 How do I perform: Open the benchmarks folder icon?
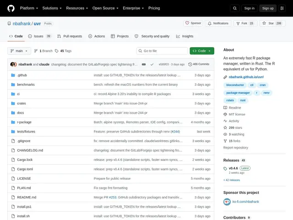(13, 84)
